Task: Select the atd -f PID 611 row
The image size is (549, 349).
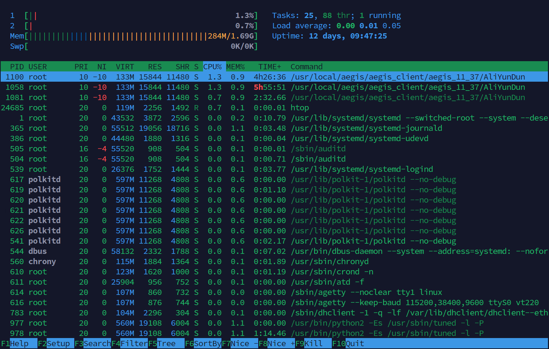Action: pyautogui.click(x=274, y=282)
